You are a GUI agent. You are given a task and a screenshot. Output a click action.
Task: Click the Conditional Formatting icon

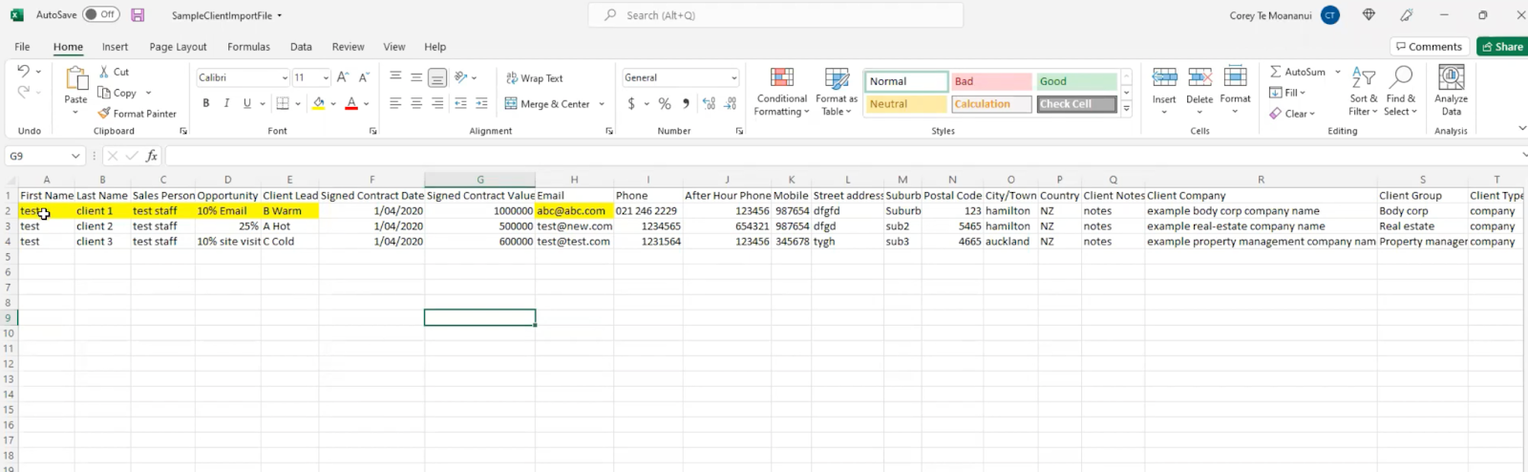click(x=781, y=78)
